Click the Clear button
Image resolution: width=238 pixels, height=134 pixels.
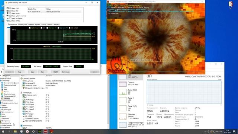(32, 72)
